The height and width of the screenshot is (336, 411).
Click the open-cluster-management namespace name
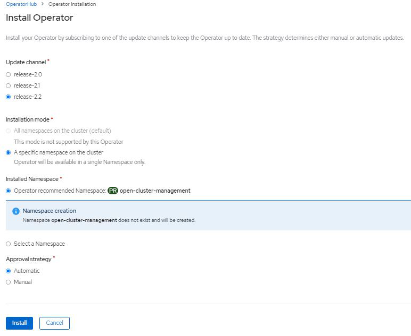(155, 191)
